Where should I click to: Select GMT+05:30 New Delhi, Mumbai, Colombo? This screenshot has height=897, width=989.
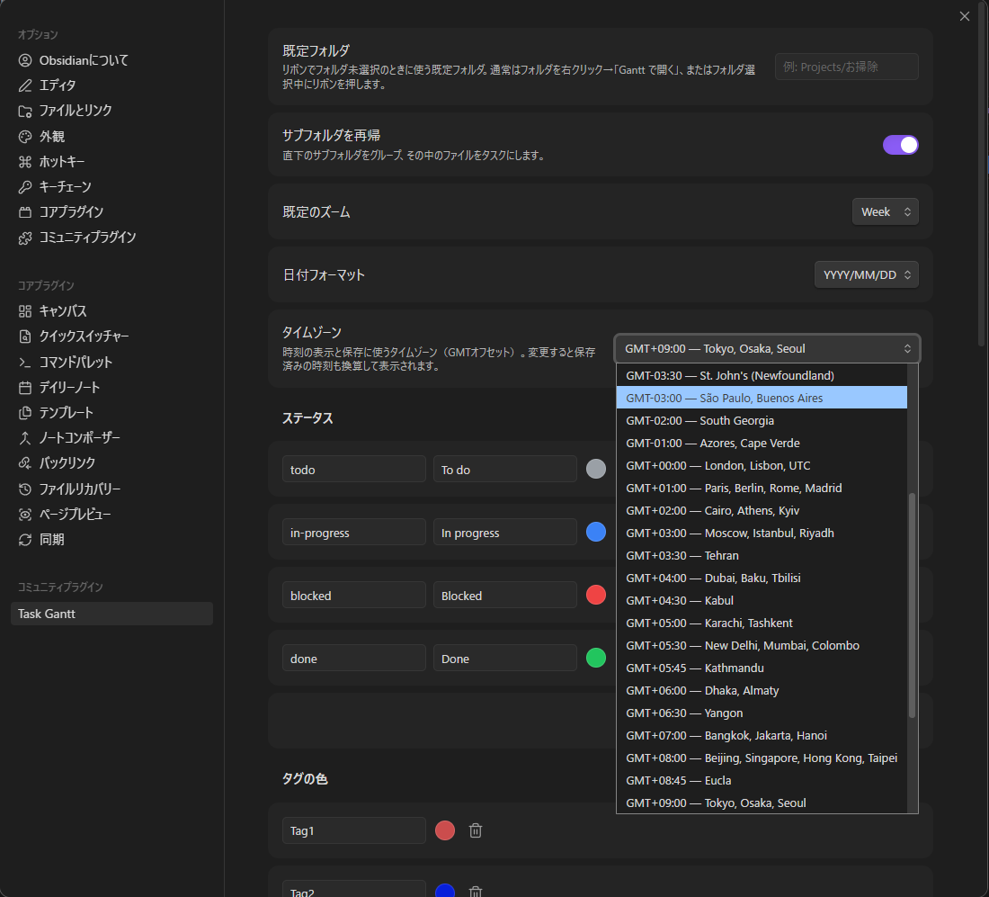(x=762, y=645)
